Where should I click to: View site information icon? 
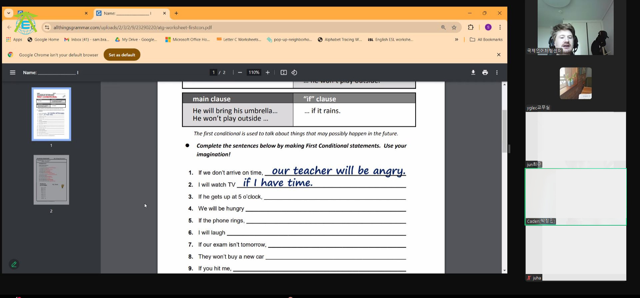47,27
